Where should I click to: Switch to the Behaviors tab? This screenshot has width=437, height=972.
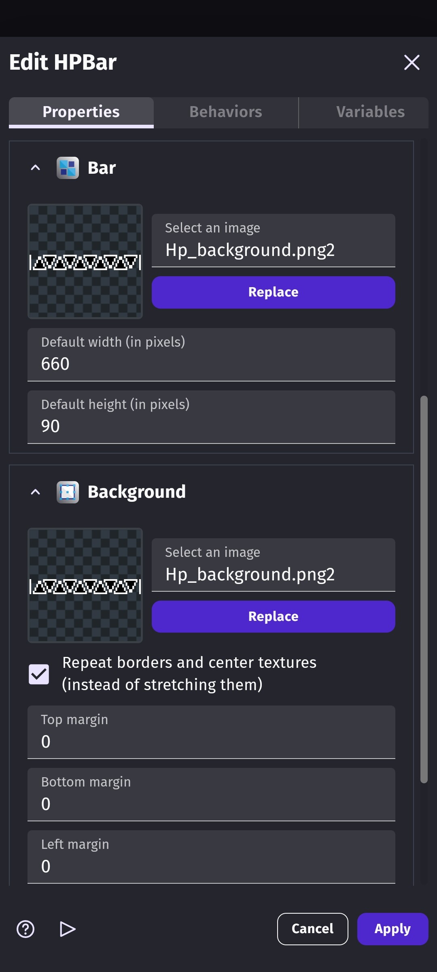[225, 112]
